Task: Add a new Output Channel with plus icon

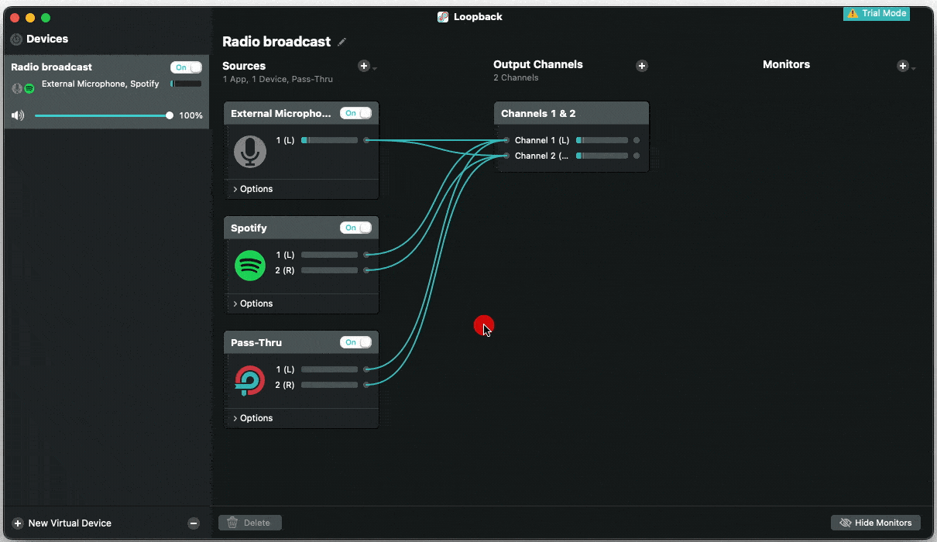Action: point(641,66)
